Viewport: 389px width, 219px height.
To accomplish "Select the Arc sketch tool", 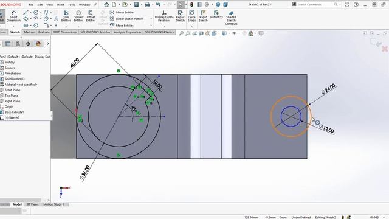I will coord(36,19).
